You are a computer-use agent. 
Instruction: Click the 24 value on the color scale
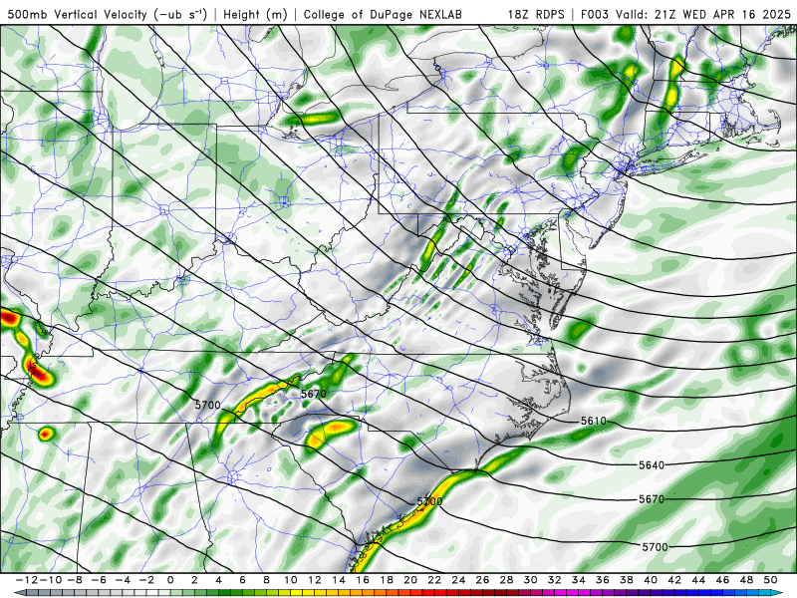click(458, 580)
